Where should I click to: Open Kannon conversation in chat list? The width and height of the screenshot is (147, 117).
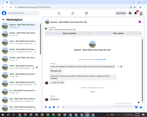[x=20, y=26]
